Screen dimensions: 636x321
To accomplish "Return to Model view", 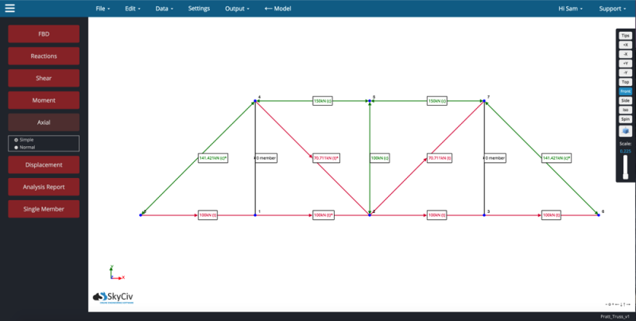I will (x=277, y=9).
